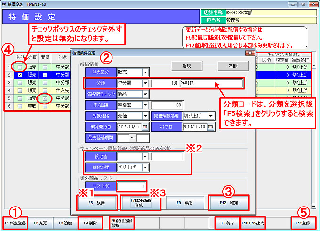Click F9終了 at bottom bar
The height and width of the screenshot is (231, 320).
tap(227, 223)
